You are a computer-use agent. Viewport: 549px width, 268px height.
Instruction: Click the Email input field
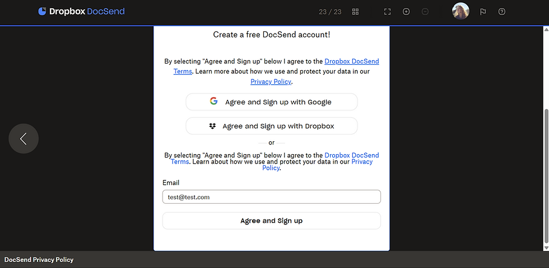[271, 197]
